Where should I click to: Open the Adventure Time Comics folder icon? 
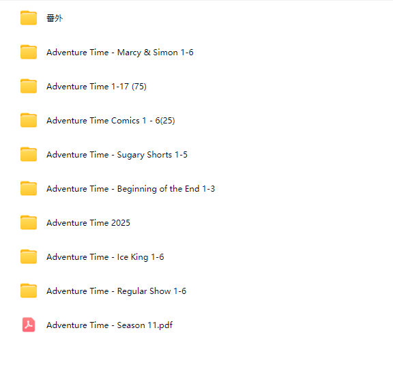pos(29,120)
